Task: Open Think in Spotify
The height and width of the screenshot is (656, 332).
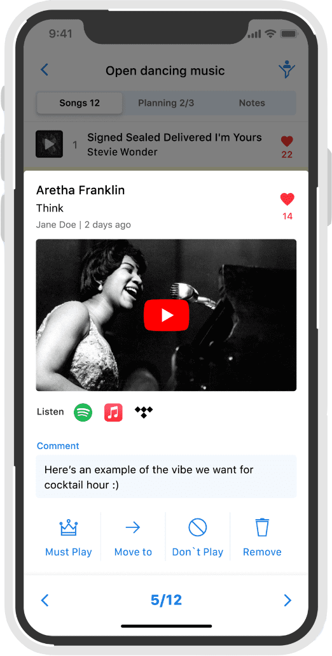Action: pyautogui.click(x=83, y=412)
